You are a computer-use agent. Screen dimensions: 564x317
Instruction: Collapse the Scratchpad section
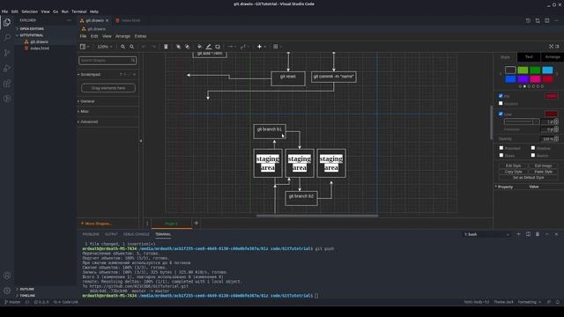click(x=89, y=74)
